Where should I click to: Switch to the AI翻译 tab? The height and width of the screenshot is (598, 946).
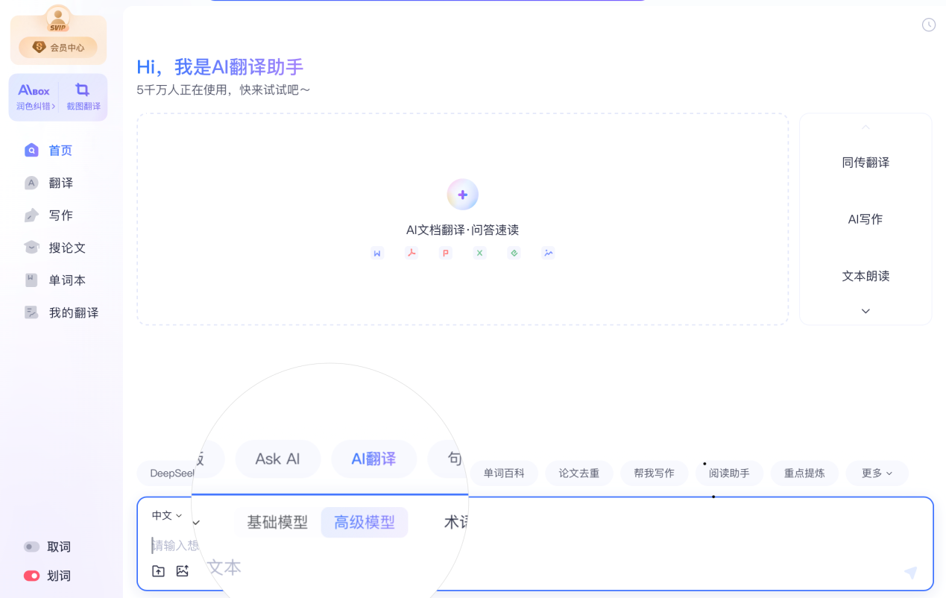coord(373,459)
